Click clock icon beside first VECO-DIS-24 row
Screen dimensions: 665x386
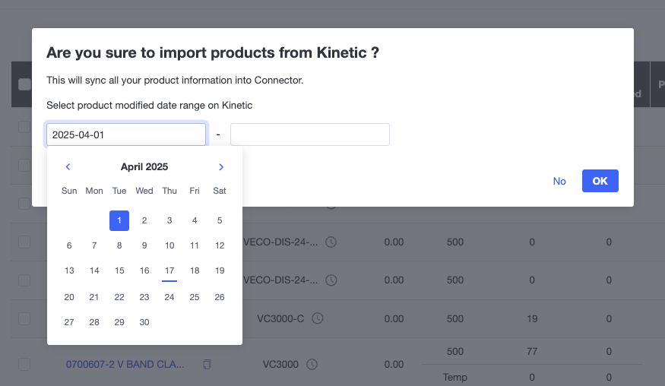pos(331,242)
